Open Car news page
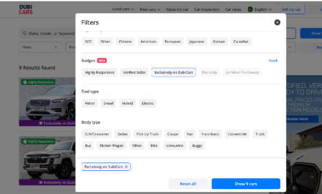The width and height of the screenshot is (322, 194). 233,9
